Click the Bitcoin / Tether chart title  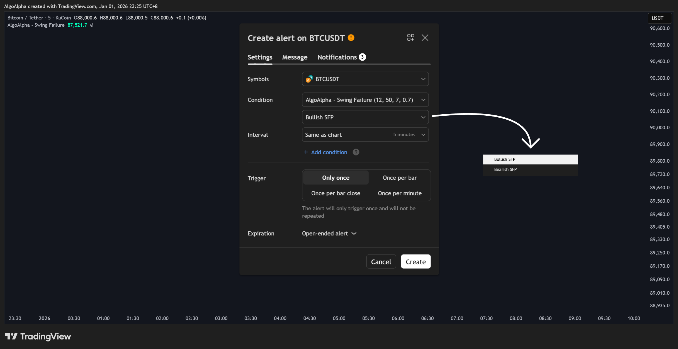(39, 18)
